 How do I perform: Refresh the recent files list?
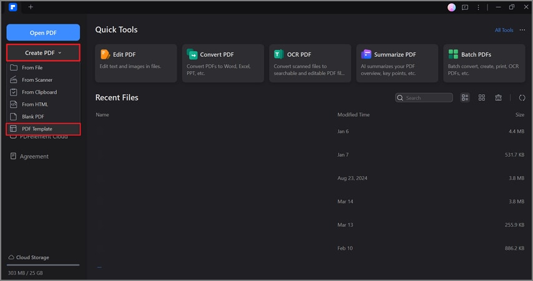click(522, 97)
